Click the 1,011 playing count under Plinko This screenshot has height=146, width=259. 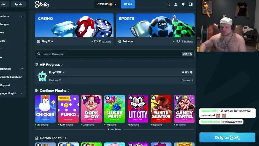click(x=65, y=125)
